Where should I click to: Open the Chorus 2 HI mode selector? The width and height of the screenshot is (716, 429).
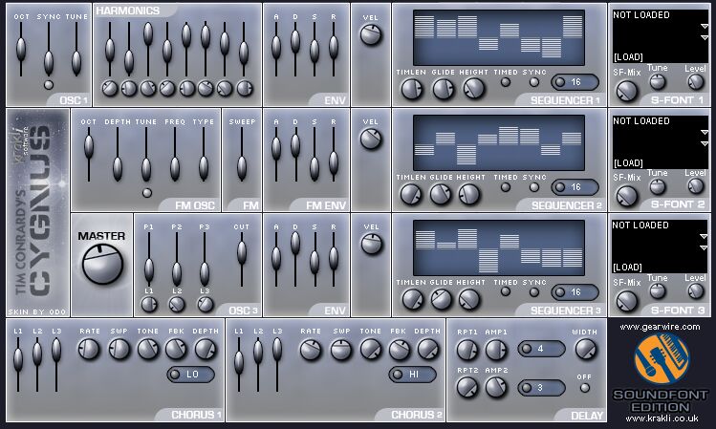(x=412, y=375)
